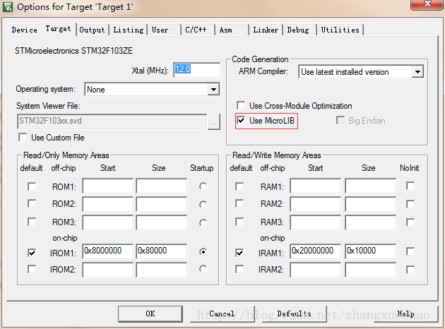Screen dimensions: 445x329
Task: Go to the Utilities tab
Action: (340, 30)
